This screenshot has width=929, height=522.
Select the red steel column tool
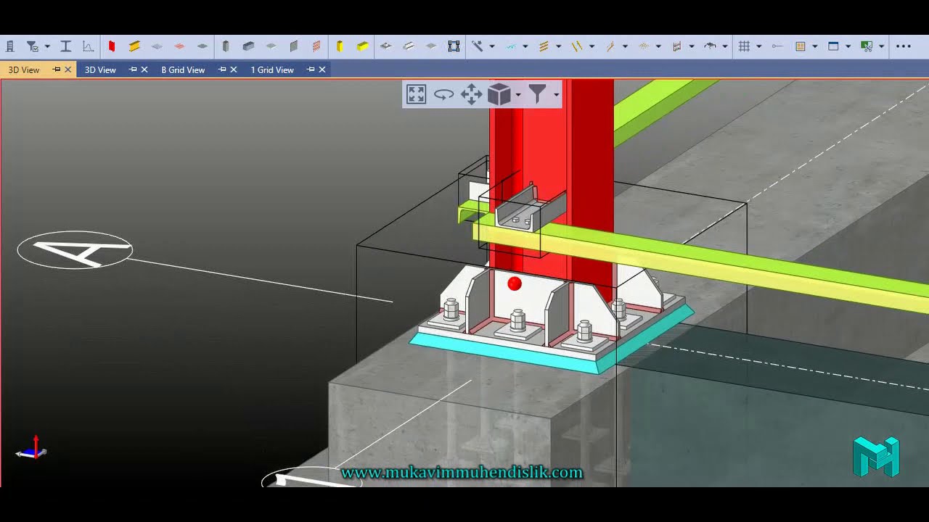point(112,46)
